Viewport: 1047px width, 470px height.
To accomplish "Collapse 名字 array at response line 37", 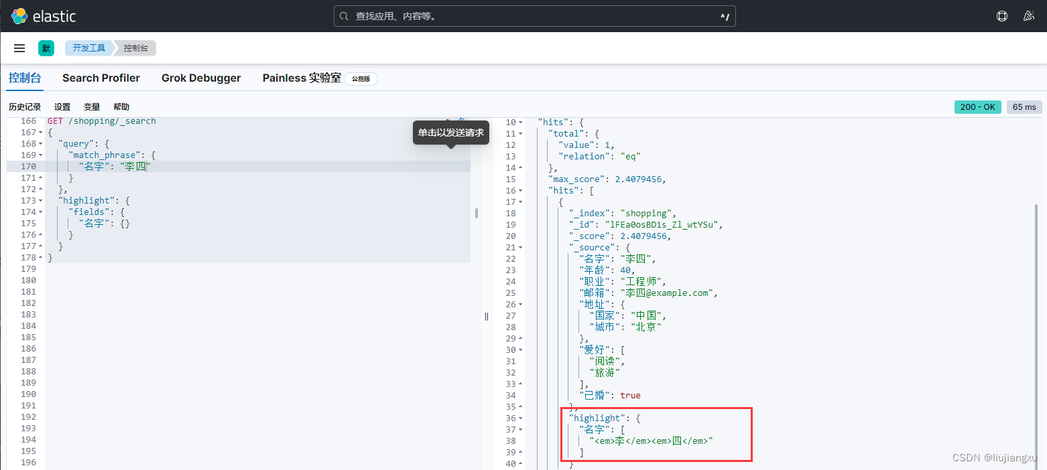I will (521, 430).
